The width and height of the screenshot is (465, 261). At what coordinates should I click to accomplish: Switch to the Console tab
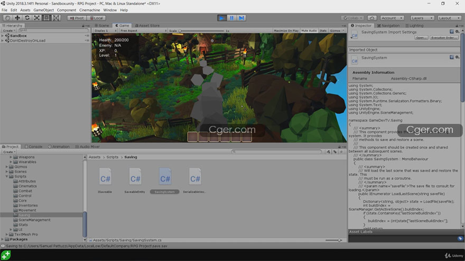point(33,147)
